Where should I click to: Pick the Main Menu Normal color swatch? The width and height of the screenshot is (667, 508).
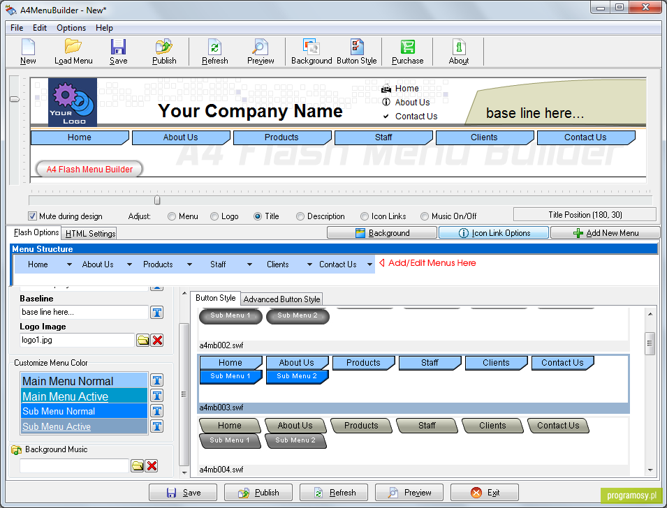[85, 381]
